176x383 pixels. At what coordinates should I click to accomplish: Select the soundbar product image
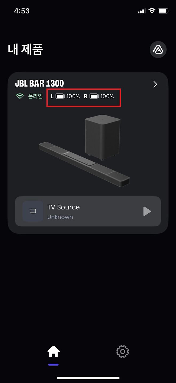pos(84,165)
